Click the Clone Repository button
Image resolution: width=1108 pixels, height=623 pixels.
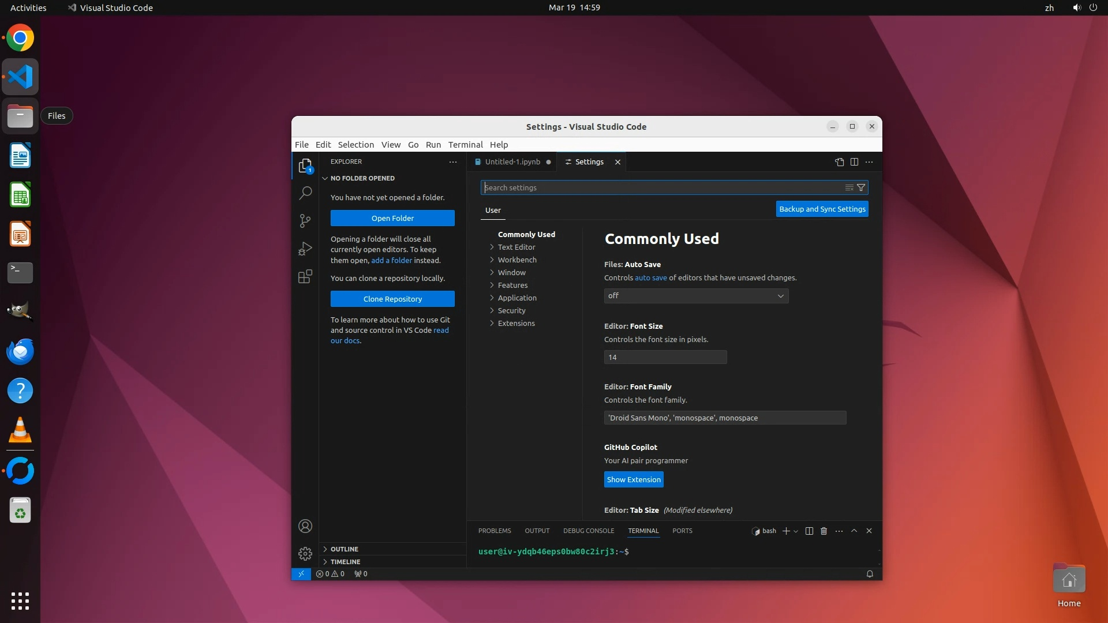[392, 299]
